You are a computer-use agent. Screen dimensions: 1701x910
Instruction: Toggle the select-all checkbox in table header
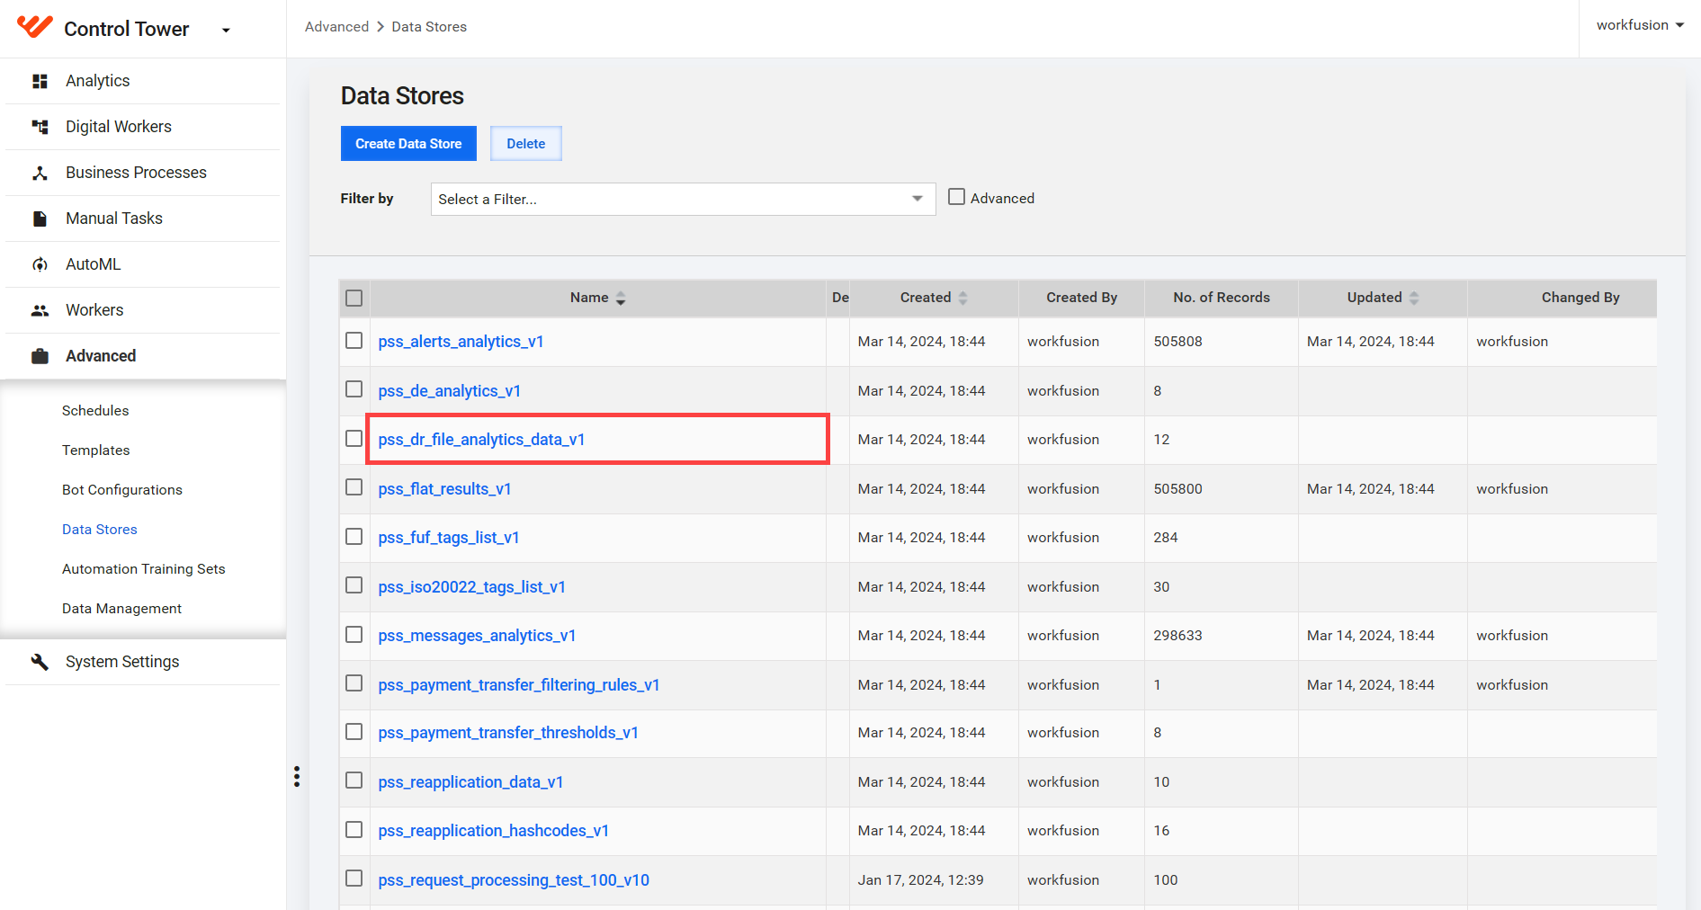[354, 299]
